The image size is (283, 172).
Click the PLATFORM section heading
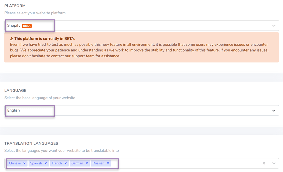click(x=15, y=6)
